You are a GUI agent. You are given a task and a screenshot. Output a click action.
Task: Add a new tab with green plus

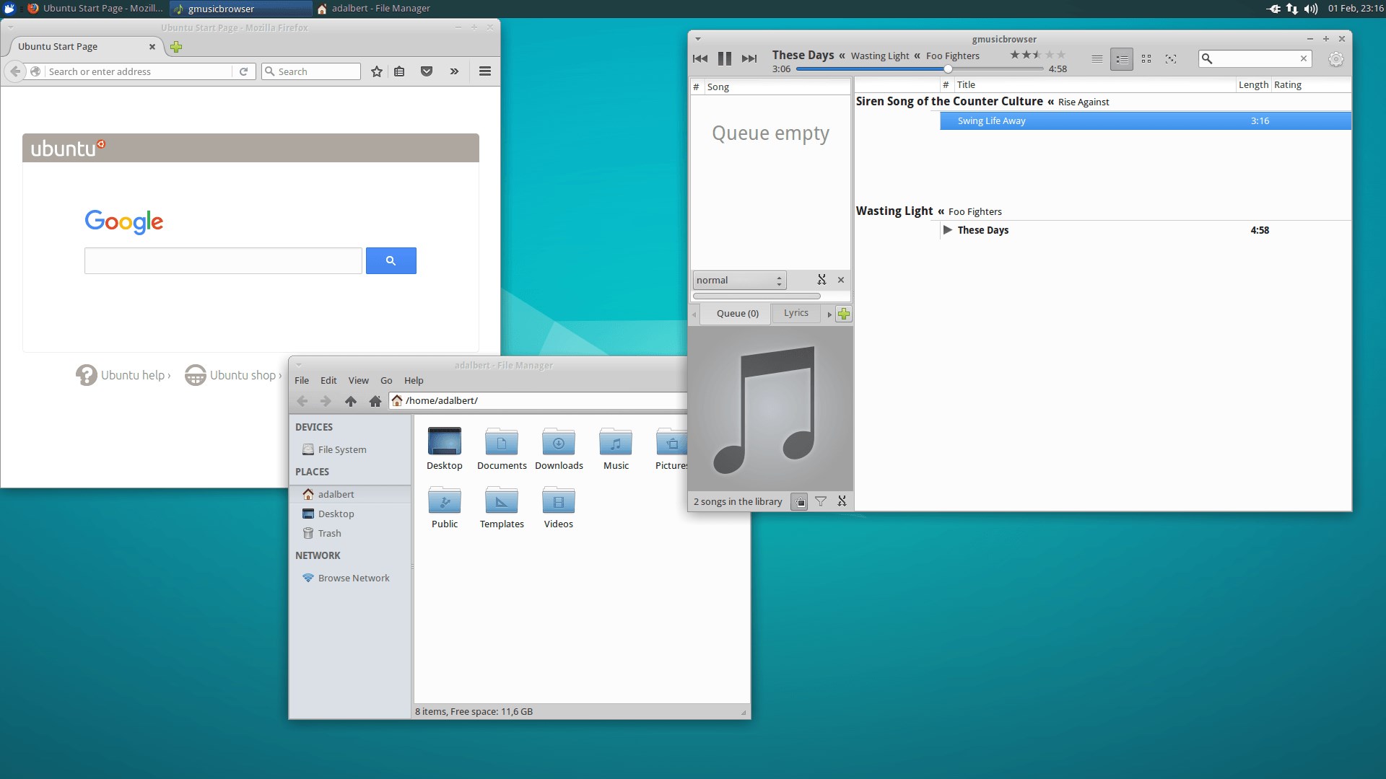pyautogui.click(x=844, y=314)
